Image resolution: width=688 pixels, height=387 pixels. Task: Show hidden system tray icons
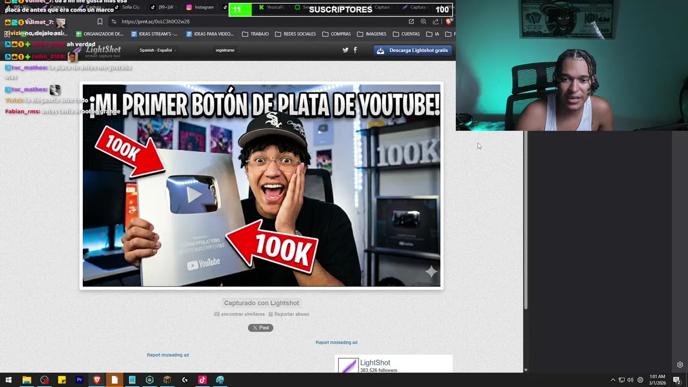[613, 380]
